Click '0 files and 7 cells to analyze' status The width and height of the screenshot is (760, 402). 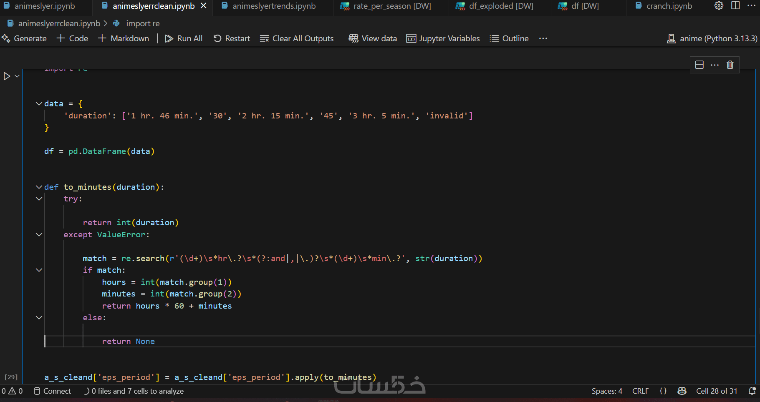[x=134, y=391]
